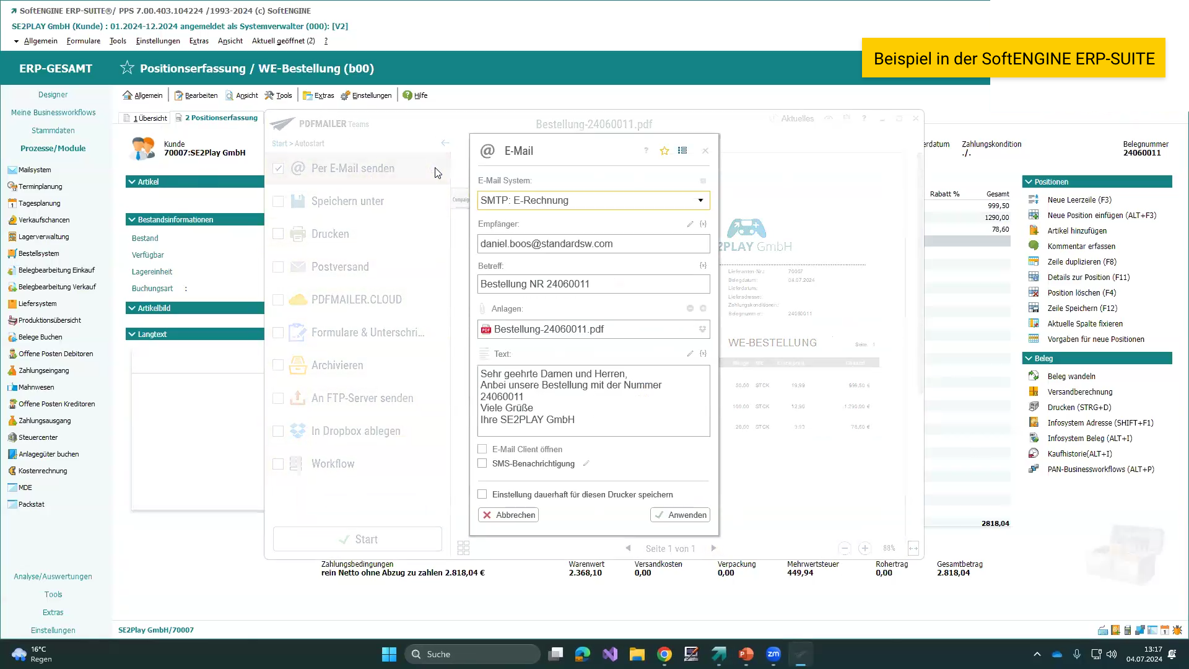Click the favorite star next to Positionserfassung title
Viewport: 1189px width, 669px height.
click(x=127, y=68)
